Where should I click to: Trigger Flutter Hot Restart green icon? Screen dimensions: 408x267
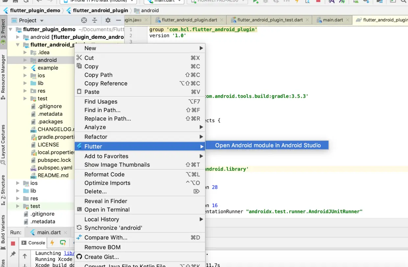tap(63, 243)
